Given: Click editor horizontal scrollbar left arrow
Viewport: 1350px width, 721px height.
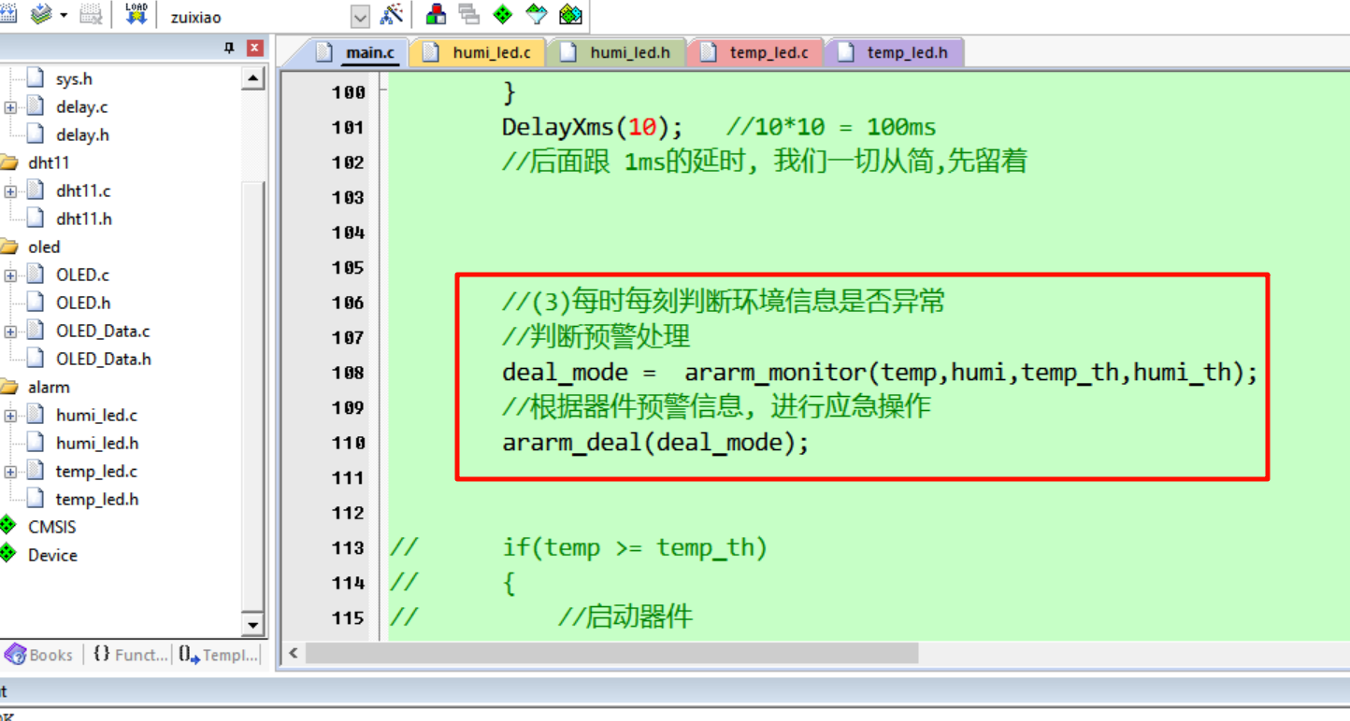Looking at the screenshot, I should coord(294,653).
